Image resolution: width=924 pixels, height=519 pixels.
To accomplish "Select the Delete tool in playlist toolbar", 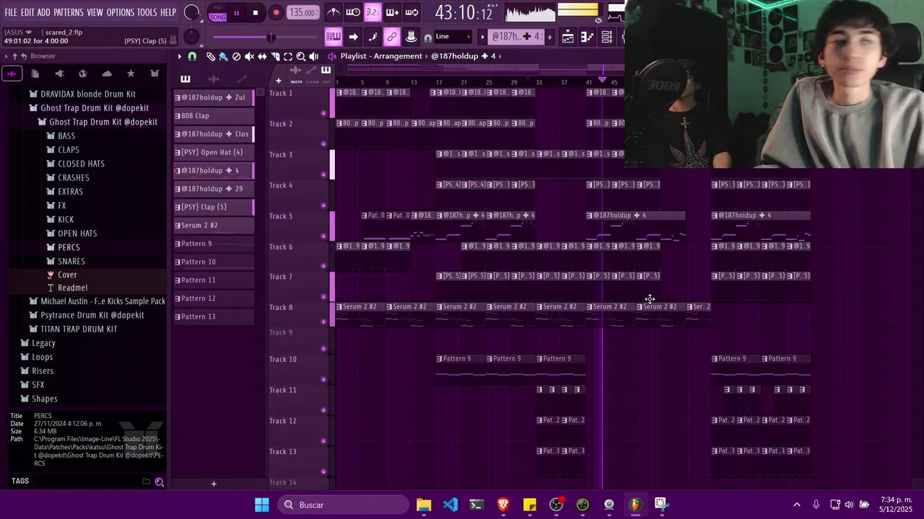I will (236, 56).
